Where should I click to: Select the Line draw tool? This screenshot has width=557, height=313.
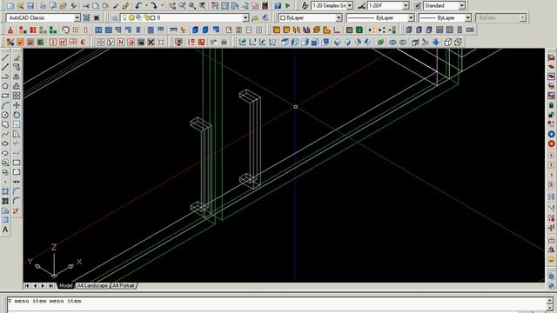point(5,57)
